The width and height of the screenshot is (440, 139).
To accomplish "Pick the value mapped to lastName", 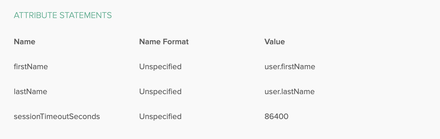I will [x=290, y=92].
